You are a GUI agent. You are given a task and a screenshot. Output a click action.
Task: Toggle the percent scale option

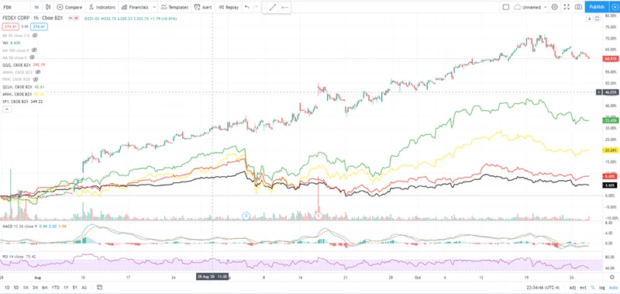tap(592, 287)
